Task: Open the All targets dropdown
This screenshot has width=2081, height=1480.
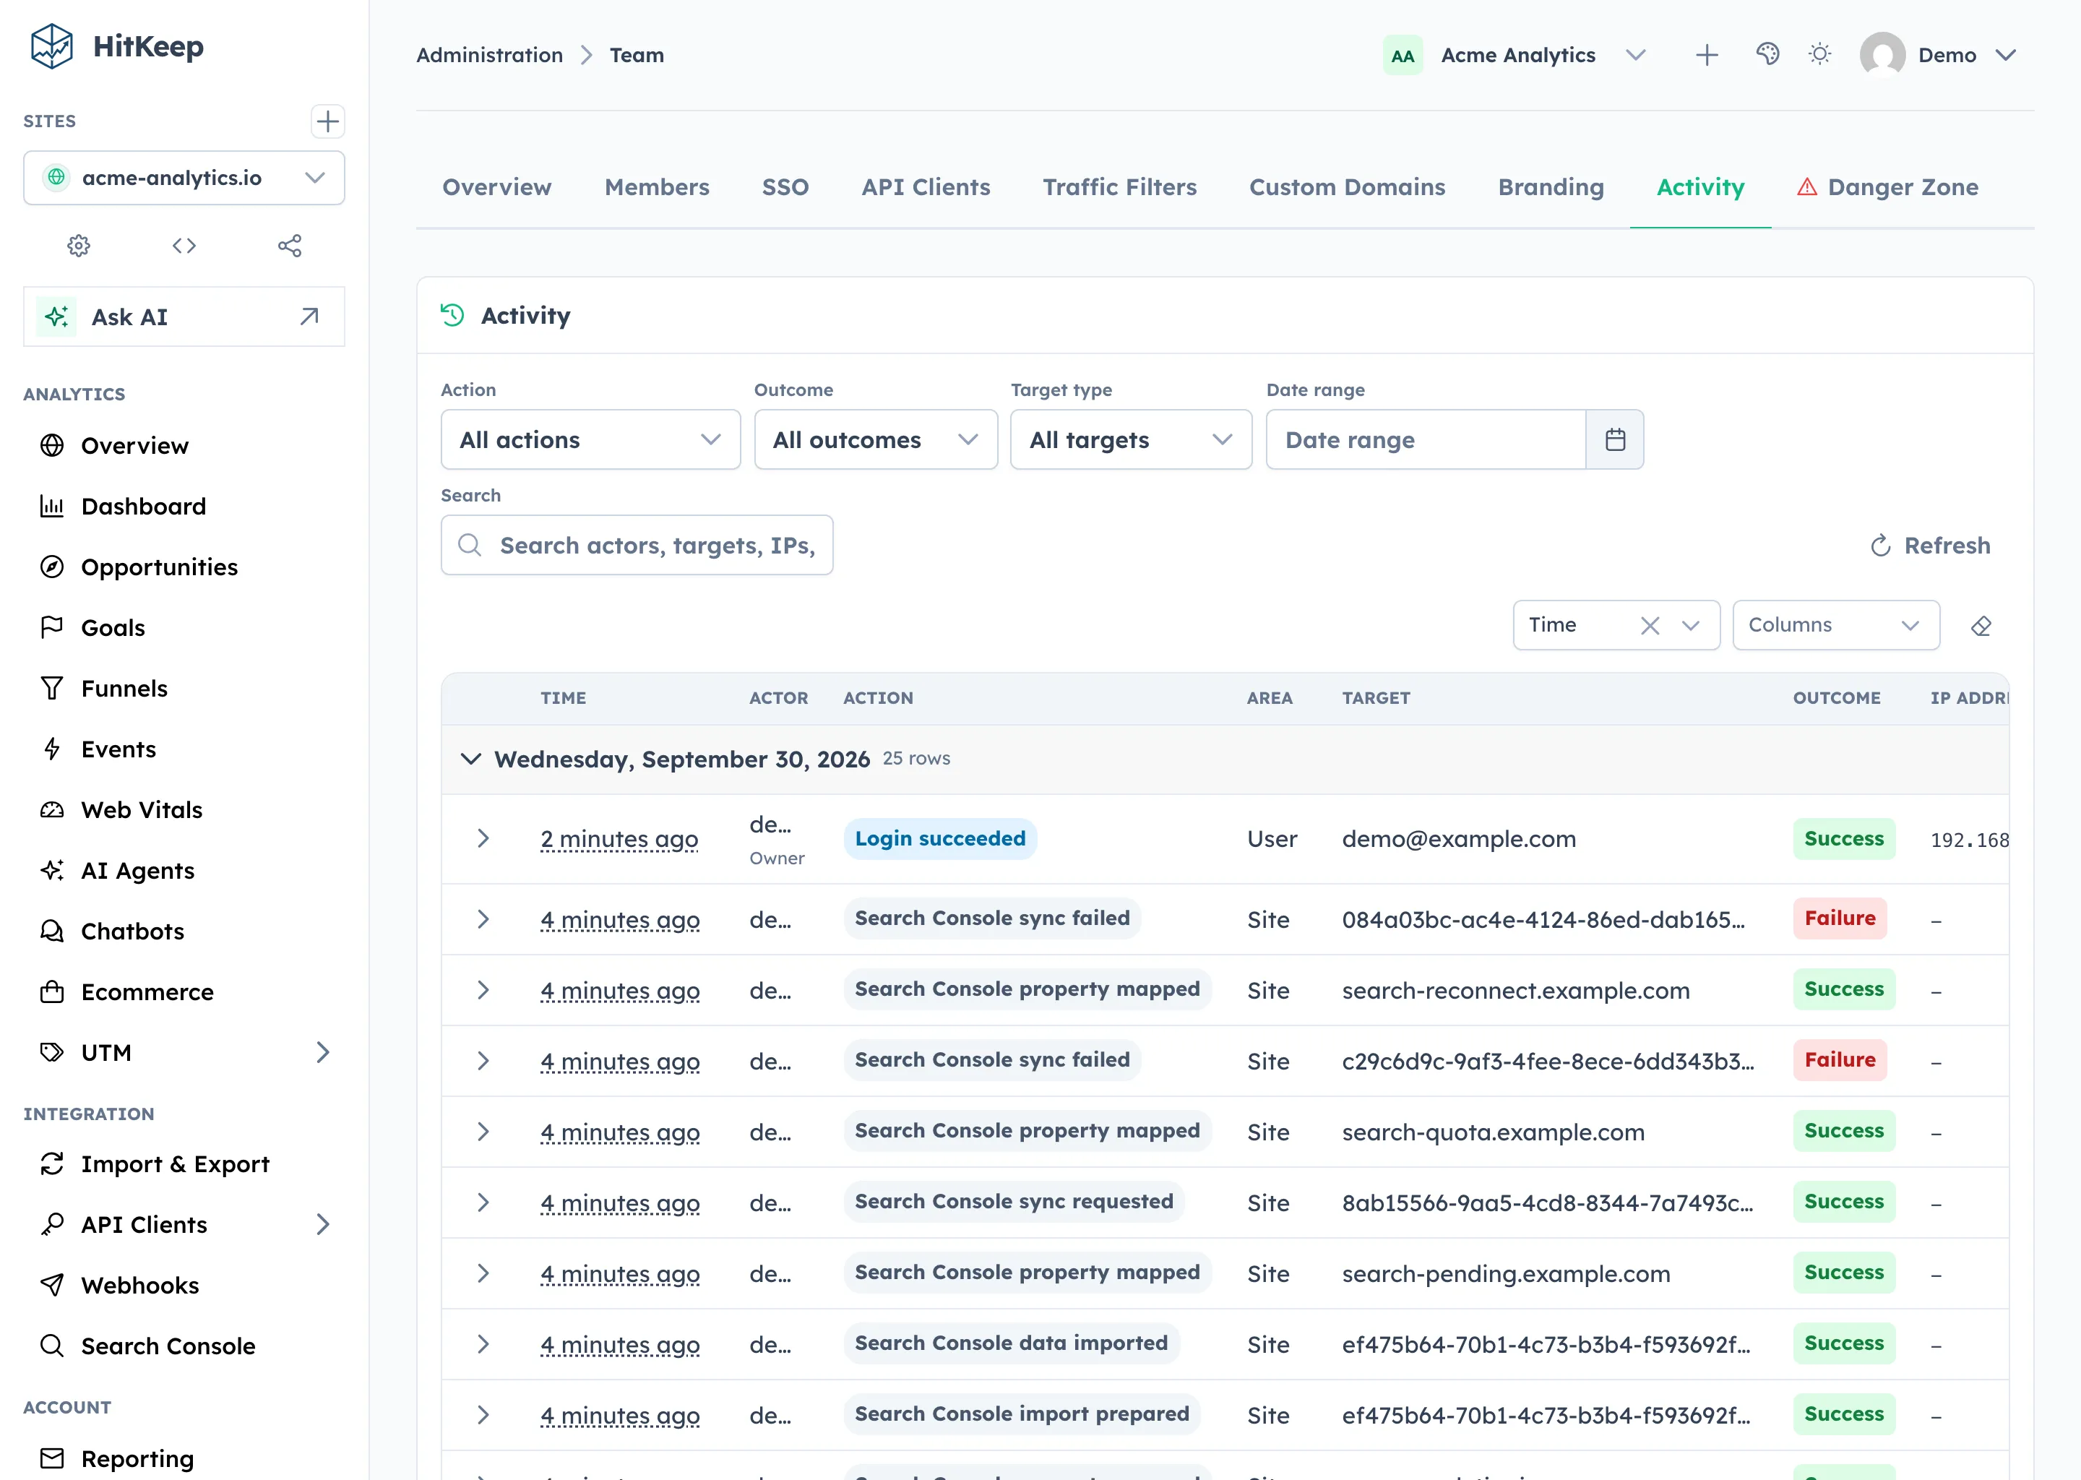Action: (x=1131, y=439)
